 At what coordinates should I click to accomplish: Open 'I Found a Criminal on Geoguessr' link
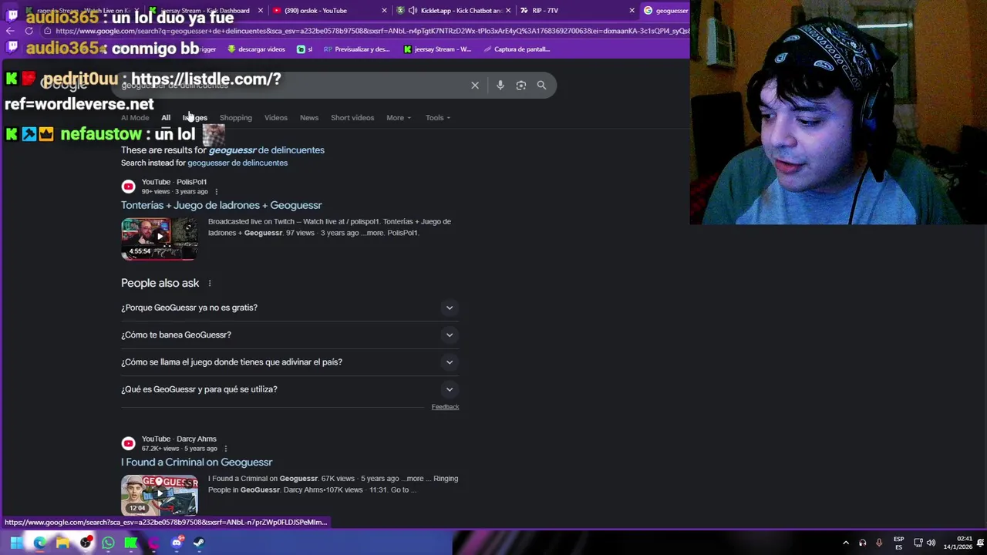[x=197, y=462]
